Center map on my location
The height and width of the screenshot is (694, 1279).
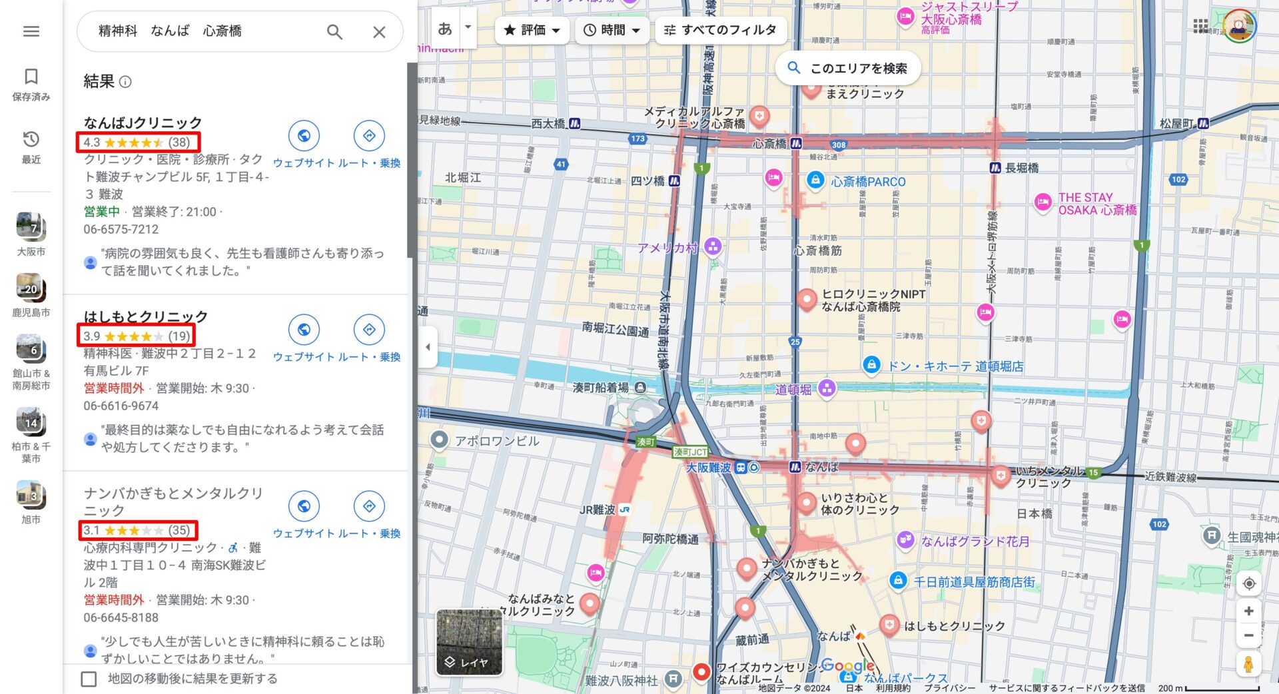pos(1249,583)
